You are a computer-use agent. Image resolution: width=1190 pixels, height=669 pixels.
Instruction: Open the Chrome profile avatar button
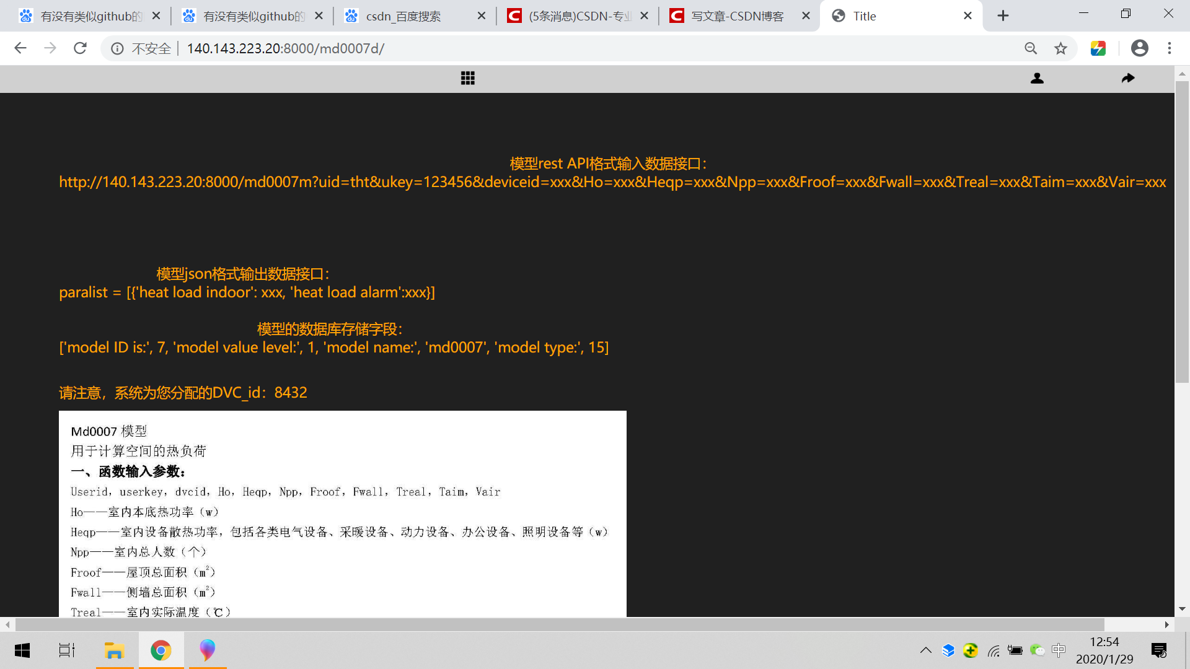pos(1139,48)
